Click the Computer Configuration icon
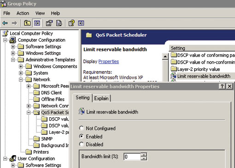This screenshot has height=168, width=235. tap(12, 40)
